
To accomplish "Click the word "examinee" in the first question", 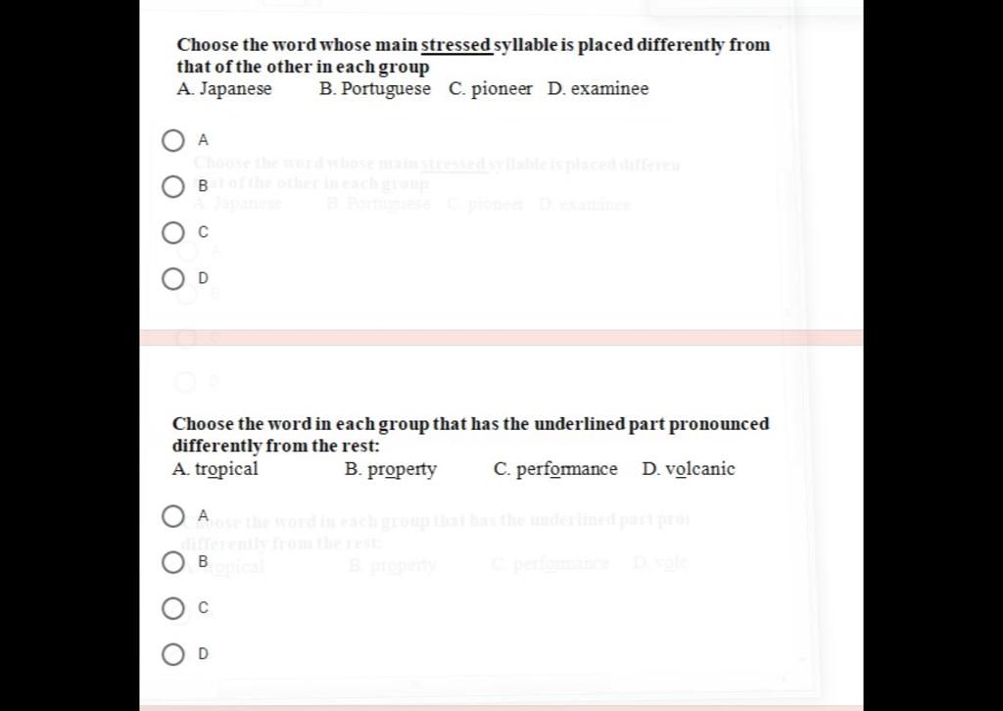I will [609, 89].
